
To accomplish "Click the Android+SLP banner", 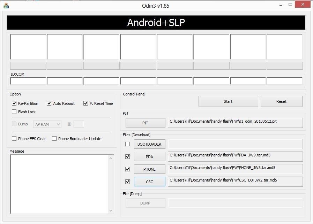I will 156,23.
